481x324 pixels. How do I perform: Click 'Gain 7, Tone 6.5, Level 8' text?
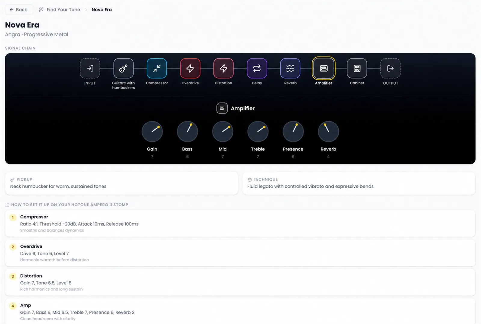(x=46, y=283)
